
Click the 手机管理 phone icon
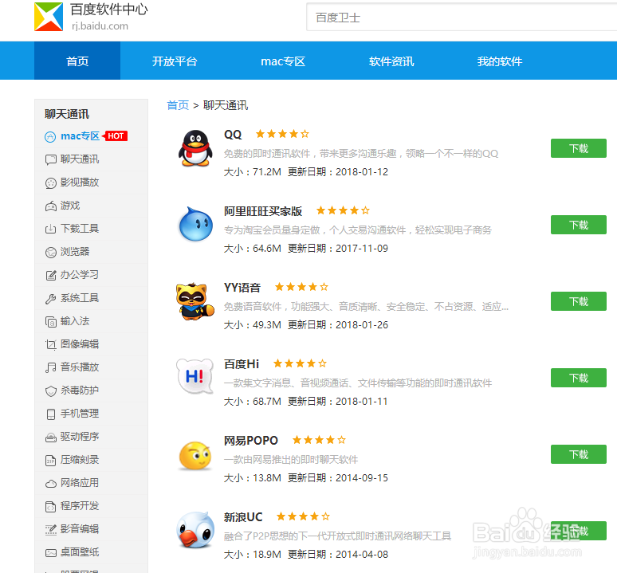point(51,414)
